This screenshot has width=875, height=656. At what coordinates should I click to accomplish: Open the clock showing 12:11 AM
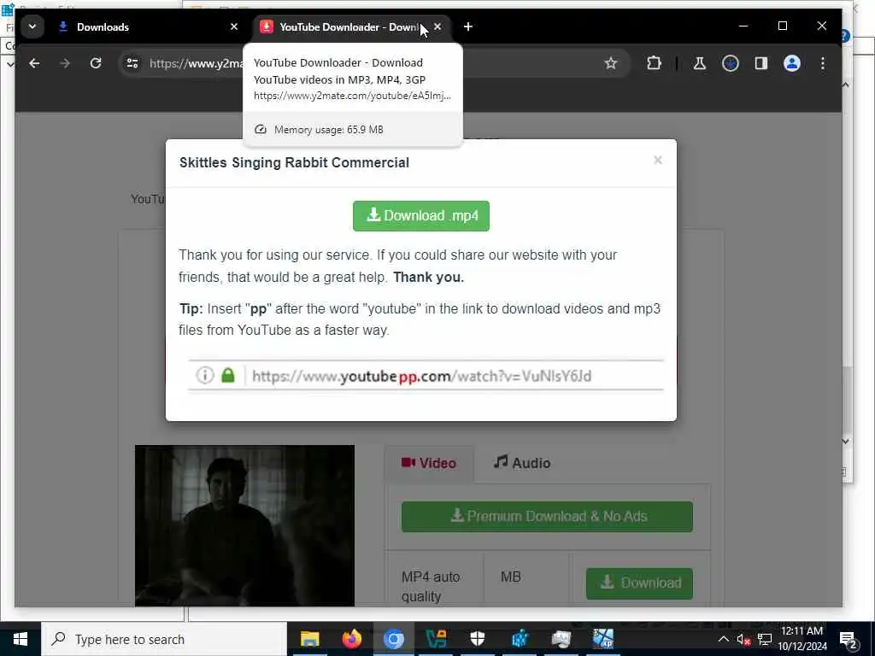point(802,639)
